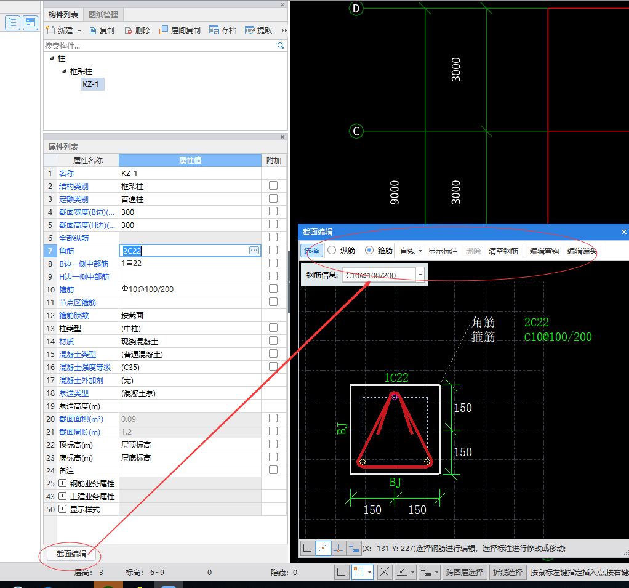Click the 删除 delete icon in component toolbar
The width and height of the screenshot is (629, 588).
click(128, 31)
